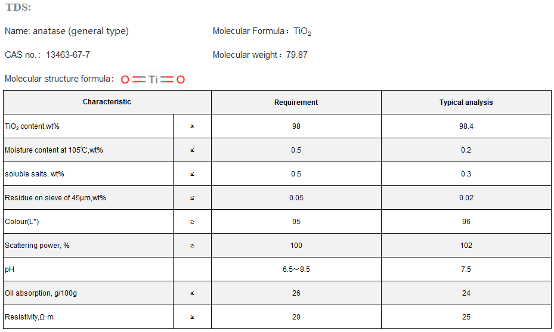Click the Scattering power row label

coord(37,246)
